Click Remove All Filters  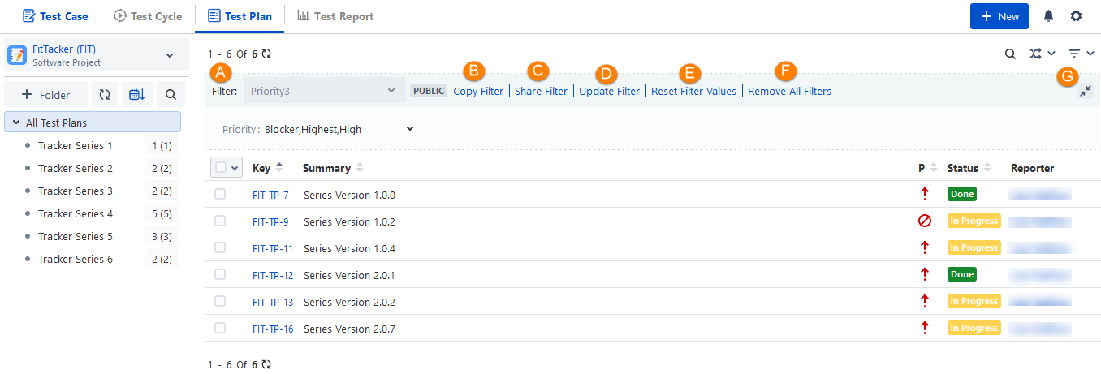click(790, 92)
